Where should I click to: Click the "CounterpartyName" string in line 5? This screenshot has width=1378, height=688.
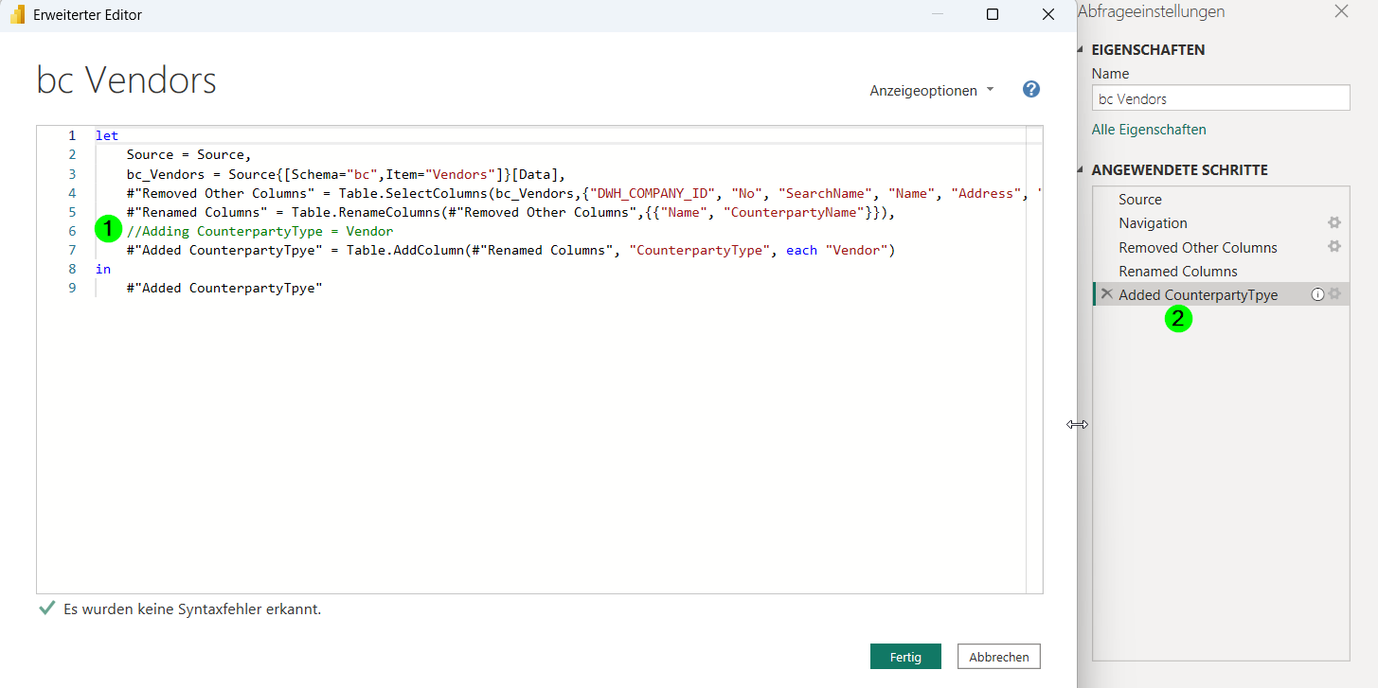coord(794,212)
